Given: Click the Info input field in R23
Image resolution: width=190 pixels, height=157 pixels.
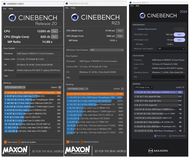Looking at the screenshot, I should tap(101, 77).
